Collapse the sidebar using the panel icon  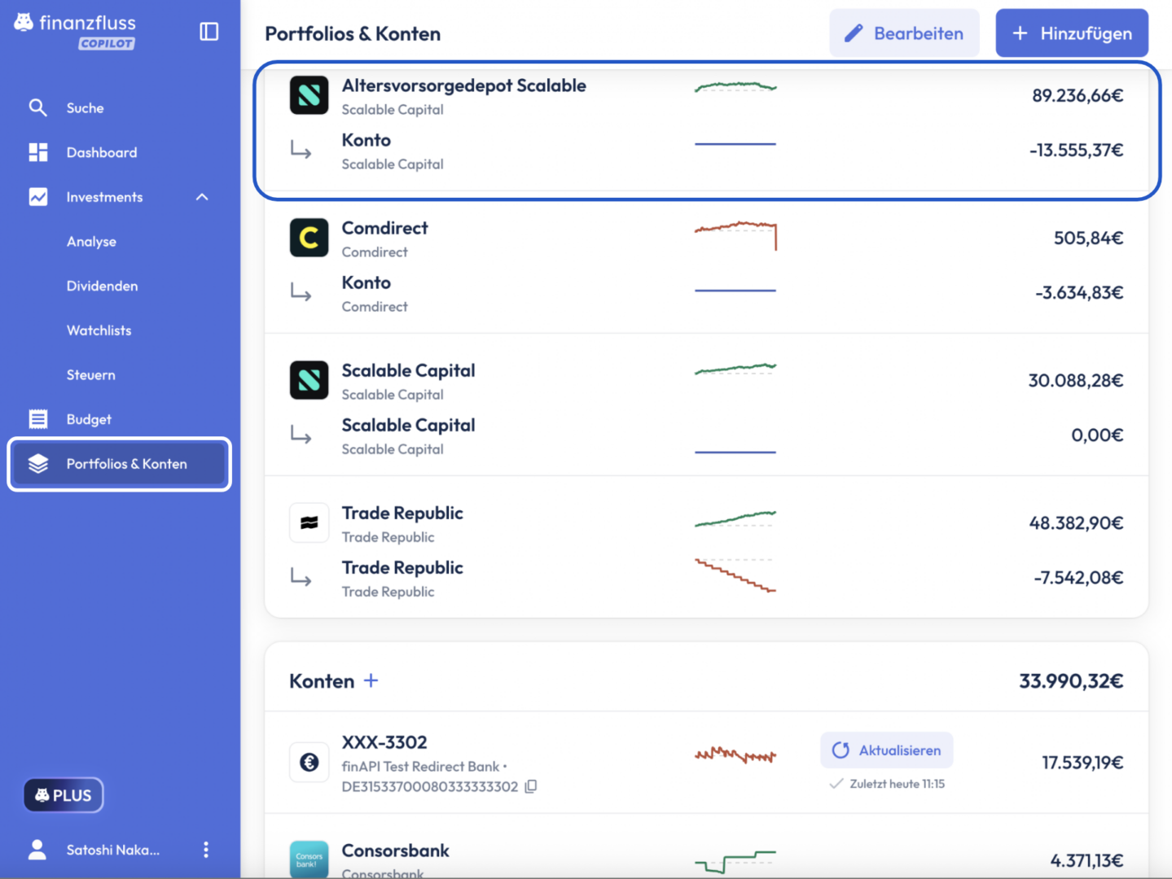[x=209, y=32]
